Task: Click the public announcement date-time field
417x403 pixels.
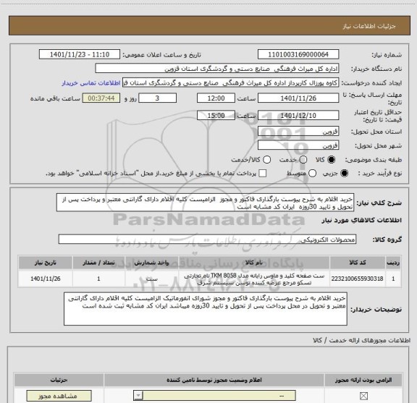Action: (80, 54)
